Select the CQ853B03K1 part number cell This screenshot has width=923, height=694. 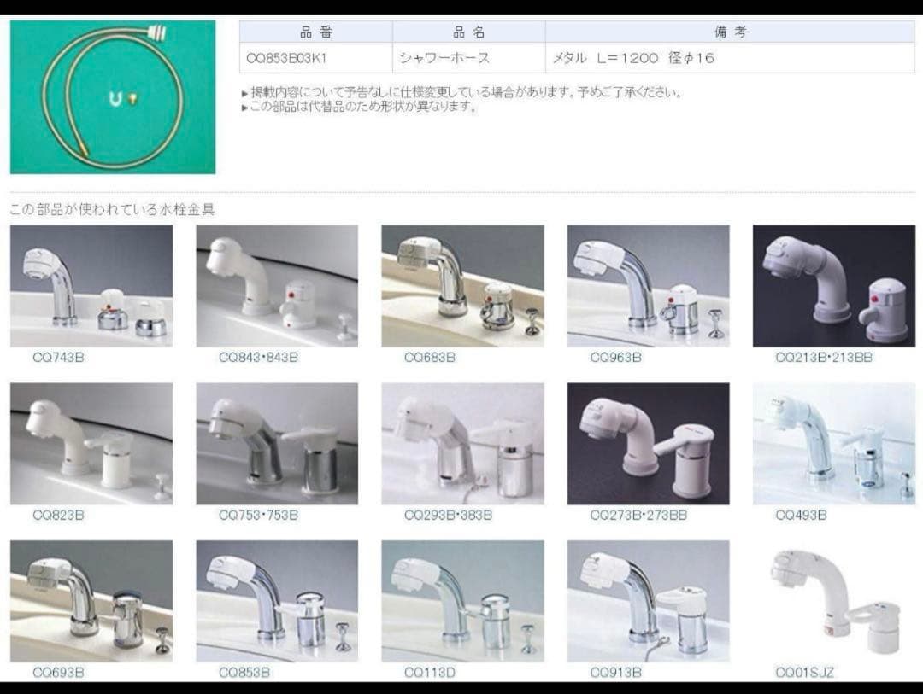[x=286, y=59]
